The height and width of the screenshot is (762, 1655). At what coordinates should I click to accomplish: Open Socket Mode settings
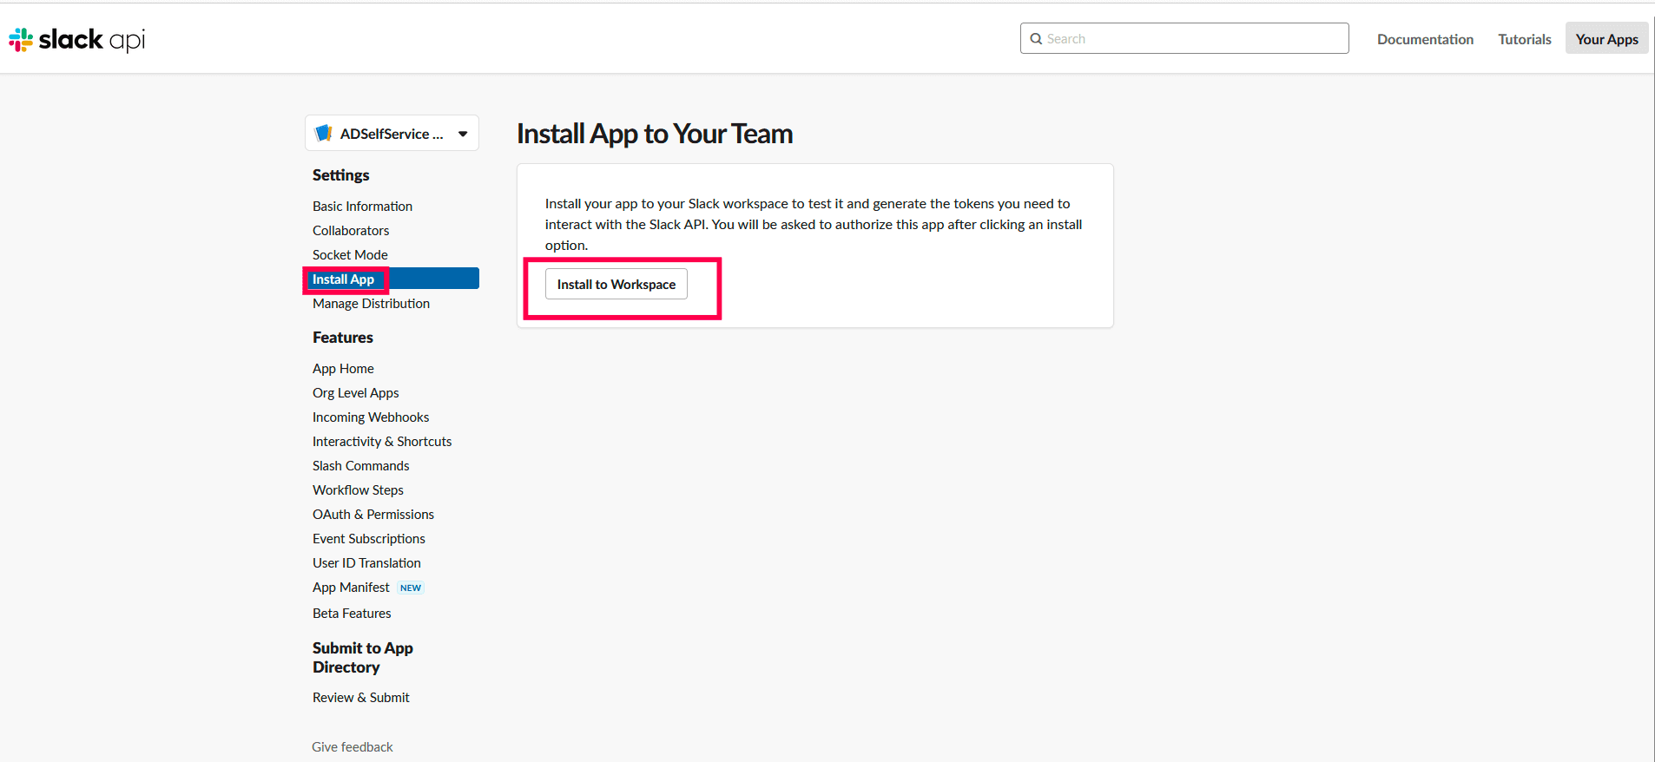click(350, 255)
